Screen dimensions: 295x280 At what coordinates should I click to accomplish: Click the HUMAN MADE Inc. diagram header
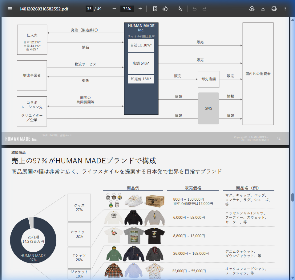coord(141,28)
